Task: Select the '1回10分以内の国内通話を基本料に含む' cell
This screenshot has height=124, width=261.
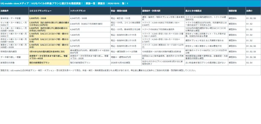Action: (x=49, y=52)
